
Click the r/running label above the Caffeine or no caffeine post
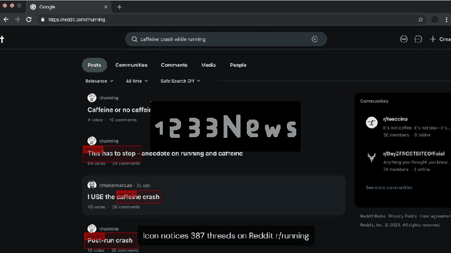[109, 98]
